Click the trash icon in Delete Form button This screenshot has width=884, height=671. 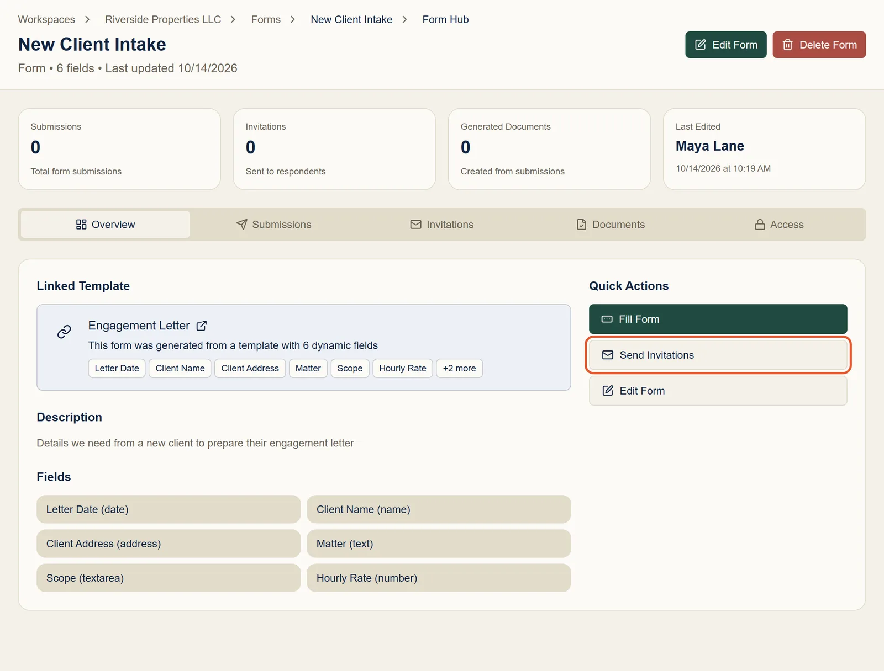787,45
